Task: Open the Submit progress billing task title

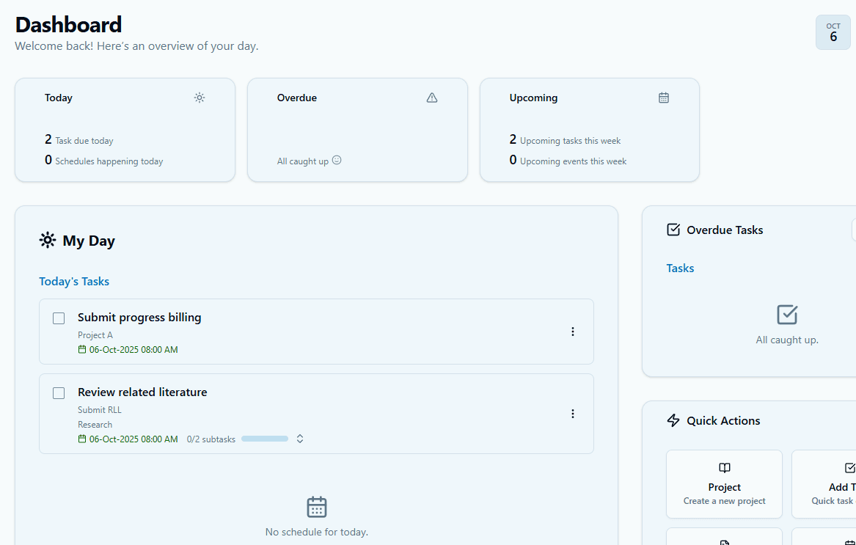Action: pos(139,318)
